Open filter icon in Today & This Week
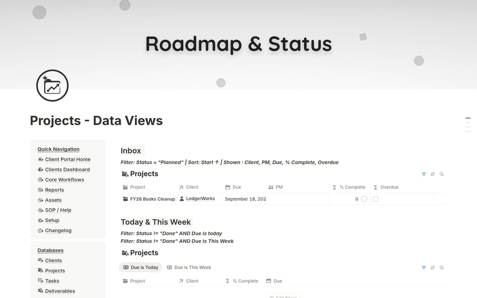Screen dimensions: 477x298 coord(424,268)
